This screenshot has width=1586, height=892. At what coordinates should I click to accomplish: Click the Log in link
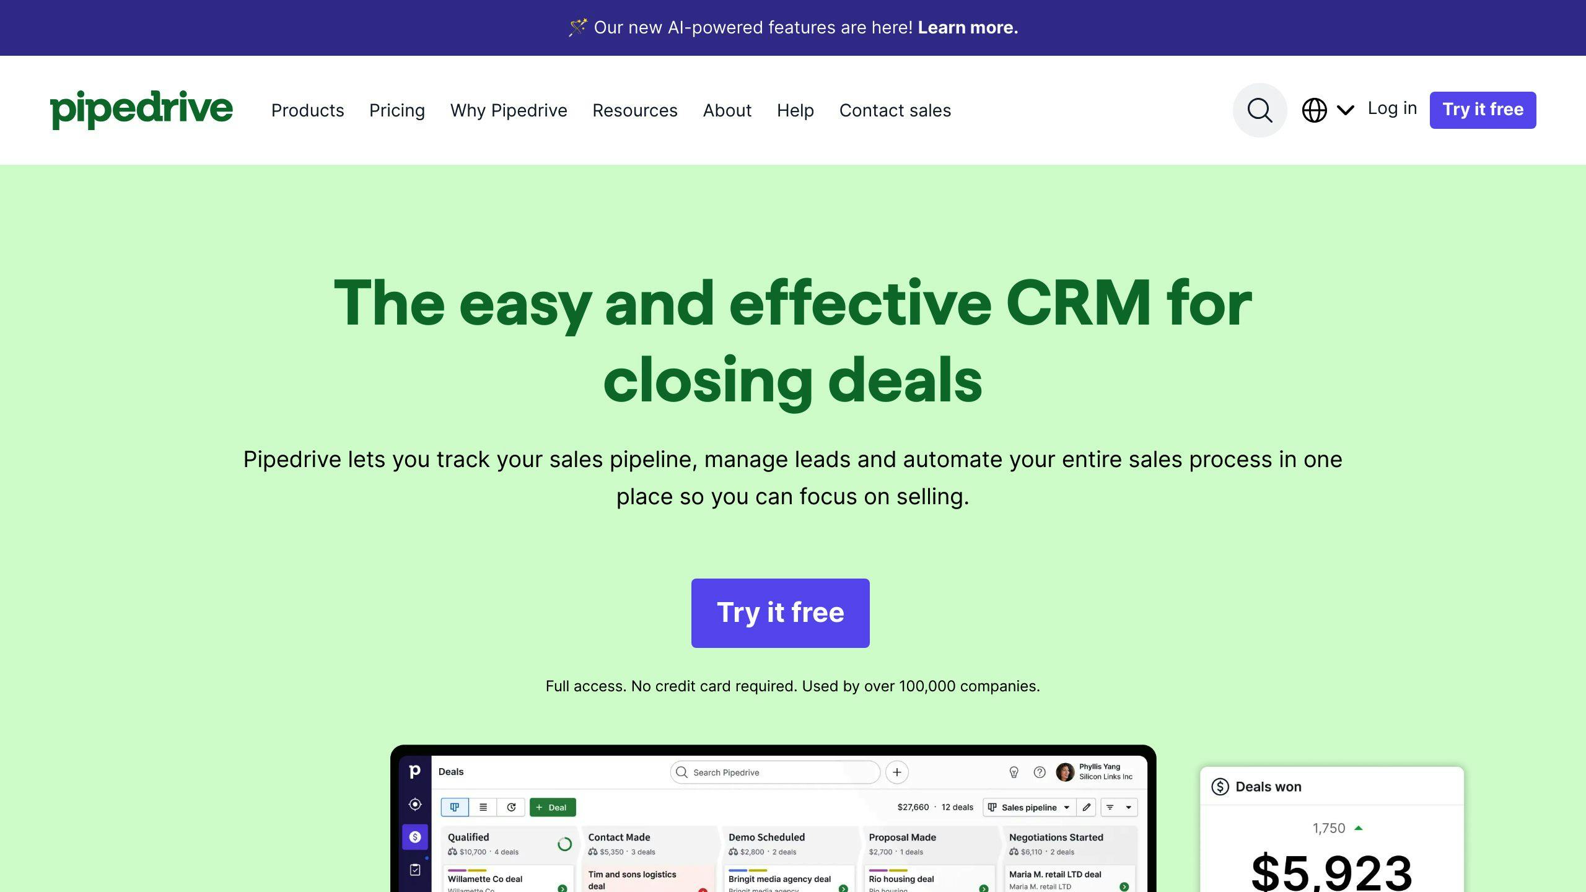[x=1391, y=108]
